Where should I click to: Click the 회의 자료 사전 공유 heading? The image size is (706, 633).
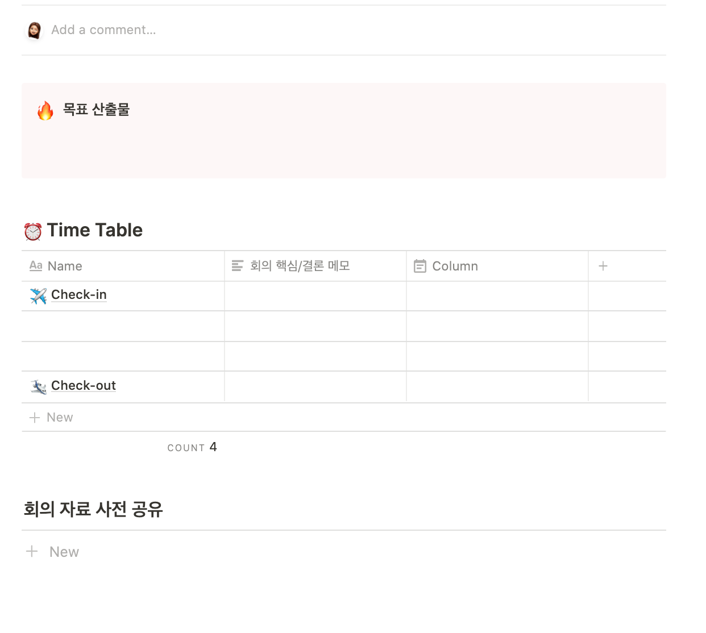[x=93, y=509]
